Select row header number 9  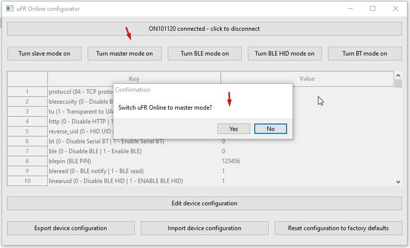[27, 171]
